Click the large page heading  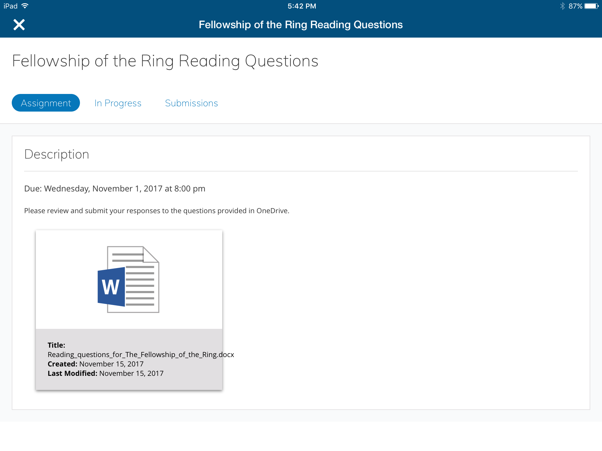coord(165,61)
